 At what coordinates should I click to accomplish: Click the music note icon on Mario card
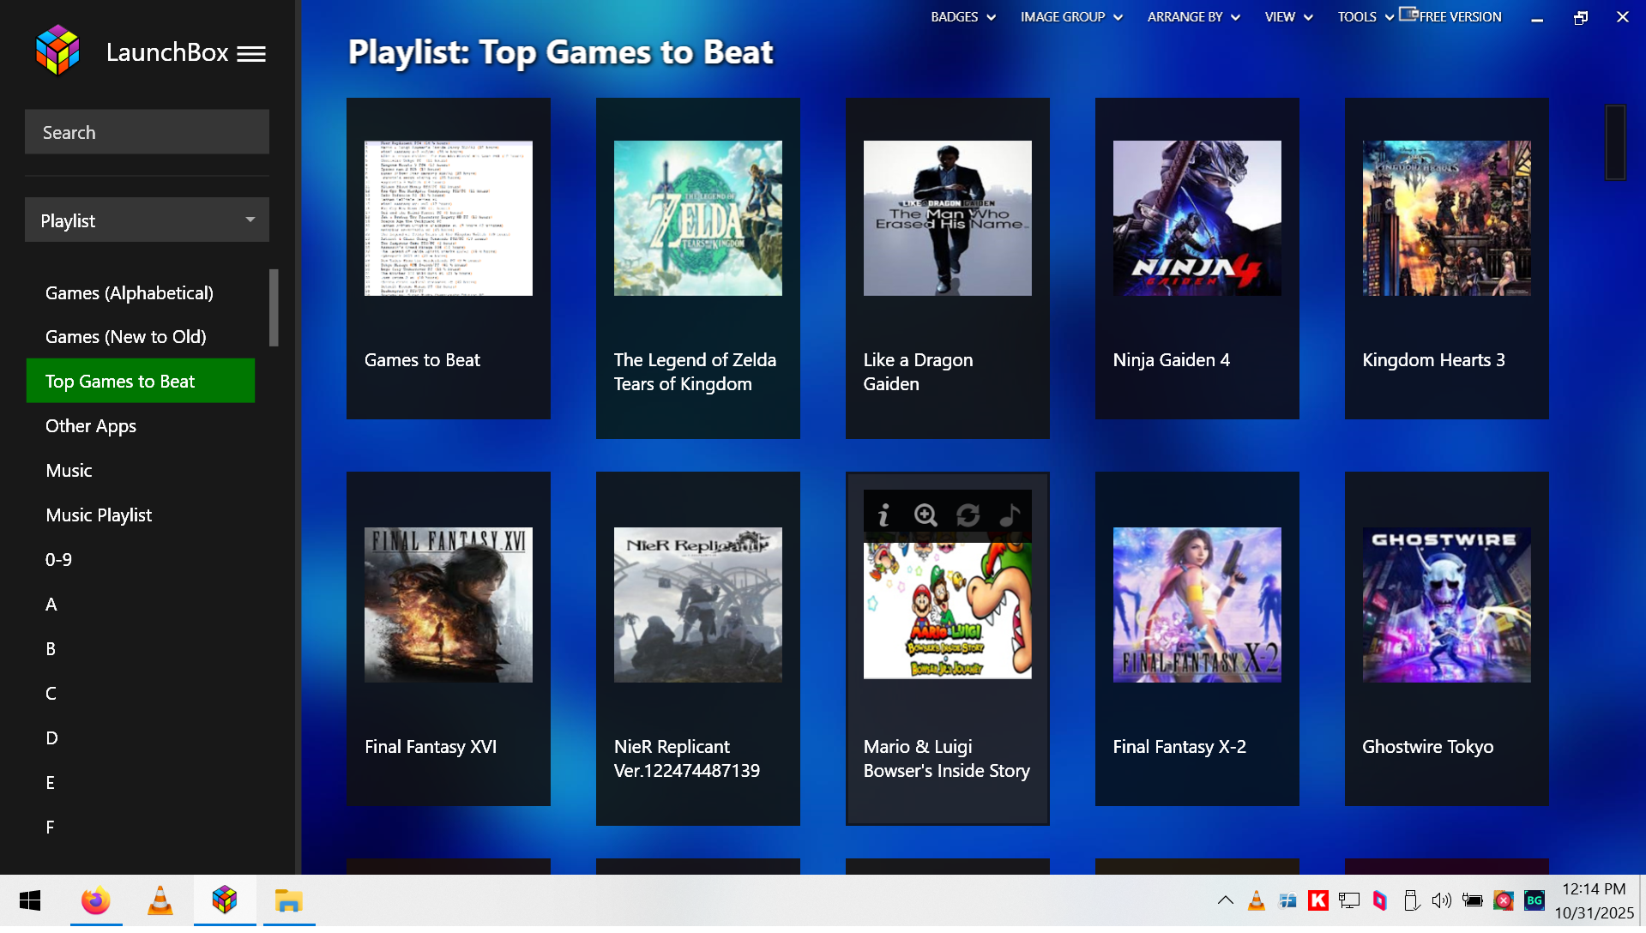(1010, 515)
